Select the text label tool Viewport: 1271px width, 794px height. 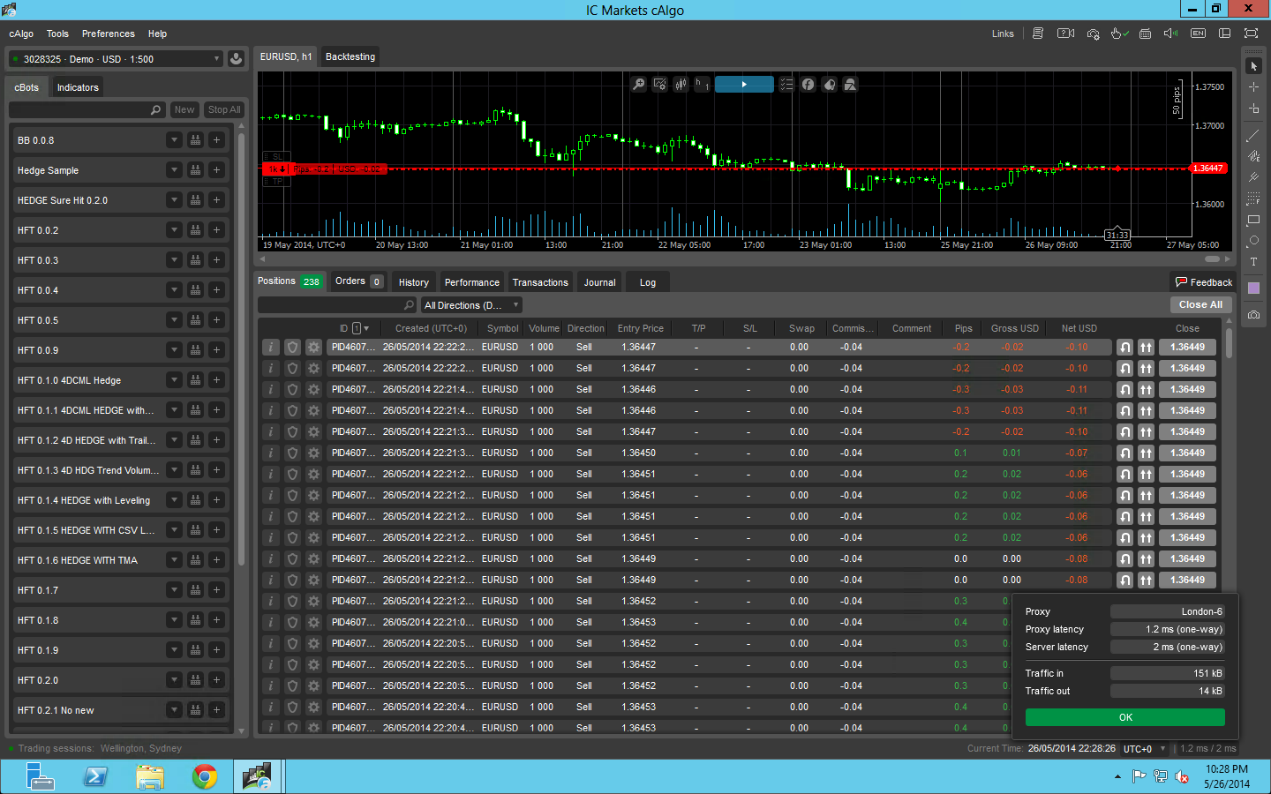1253,262
